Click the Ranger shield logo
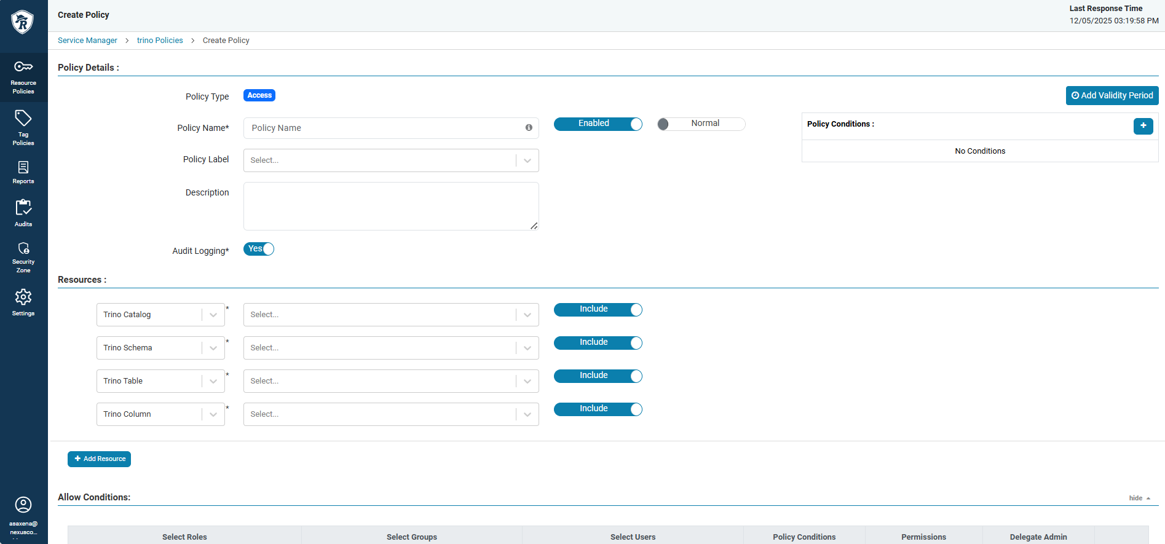 23,22
